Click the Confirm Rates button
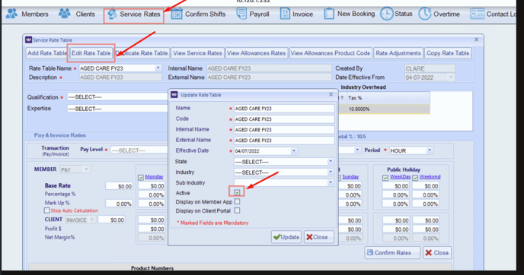The width and height of the screenshot is (524, 275). [392, 253]
